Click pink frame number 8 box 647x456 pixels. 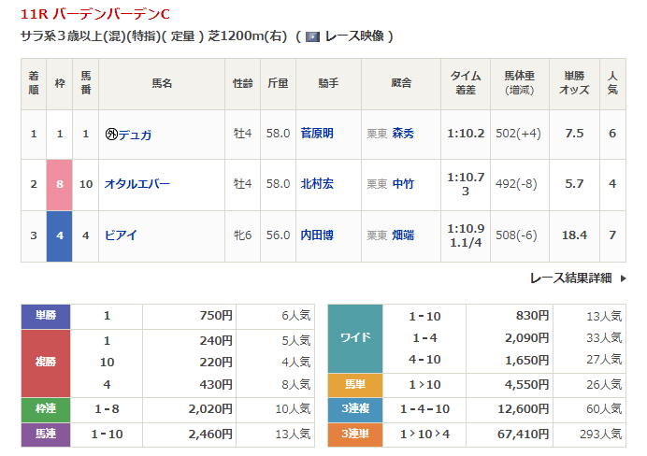pos(60,184)
